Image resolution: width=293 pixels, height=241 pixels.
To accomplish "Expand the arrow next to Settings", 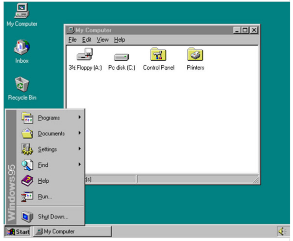I will pos(80,149).
